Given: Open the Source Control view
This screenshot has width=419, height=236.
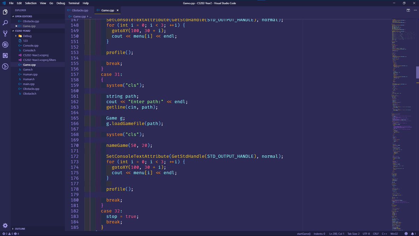Looking at the screenshot, I should coord(5,34).
